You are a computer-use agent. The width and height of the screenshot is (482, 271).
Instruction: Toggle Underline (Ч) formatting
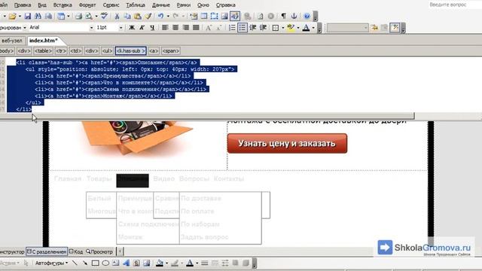pos(152,28)
